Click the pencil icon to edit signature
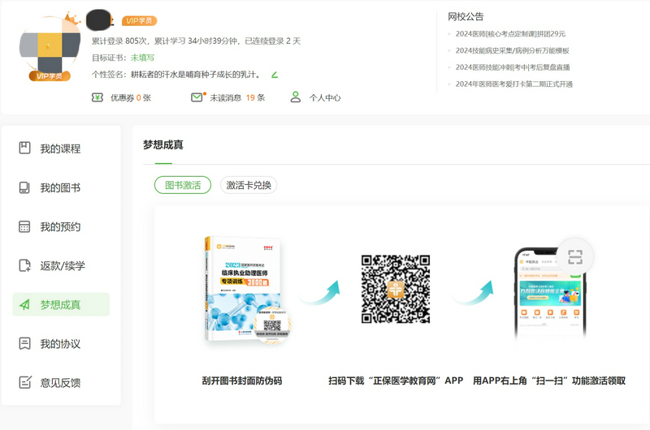The height and width of the screenshot is (430, 650). point(275,75)
